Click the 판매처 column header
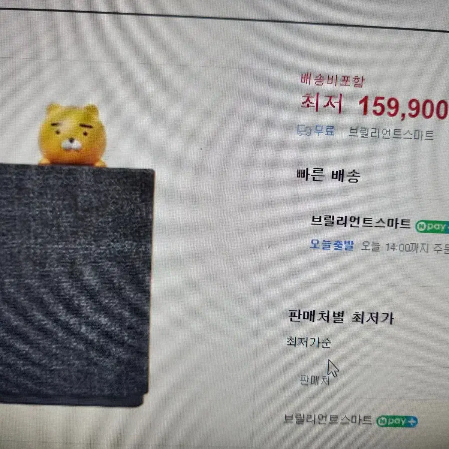The height and width of the screenshot is (449, 449). pos(314,380)
